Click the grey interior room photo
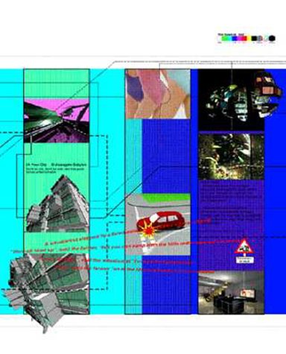The width and height of the screenshot is (286, 354). [x=231, y=292]
